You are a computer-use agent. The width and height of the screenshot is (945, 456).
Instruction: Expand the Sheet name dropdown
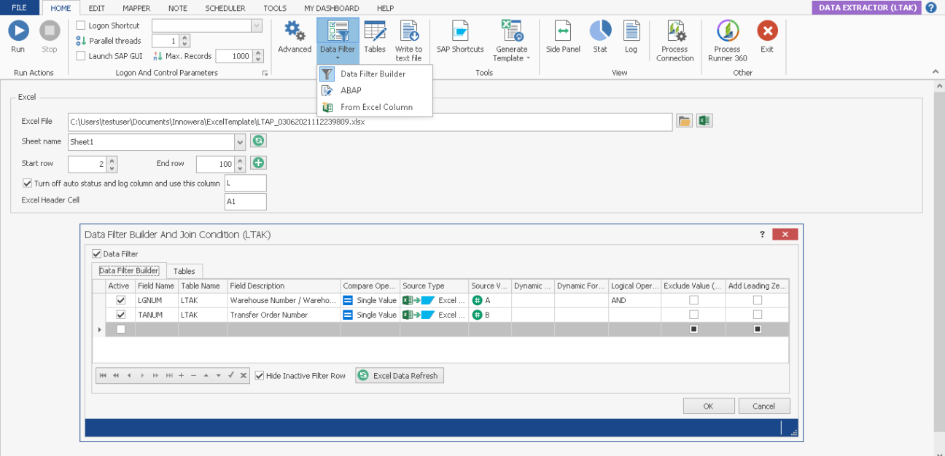[x=240, y=142]
